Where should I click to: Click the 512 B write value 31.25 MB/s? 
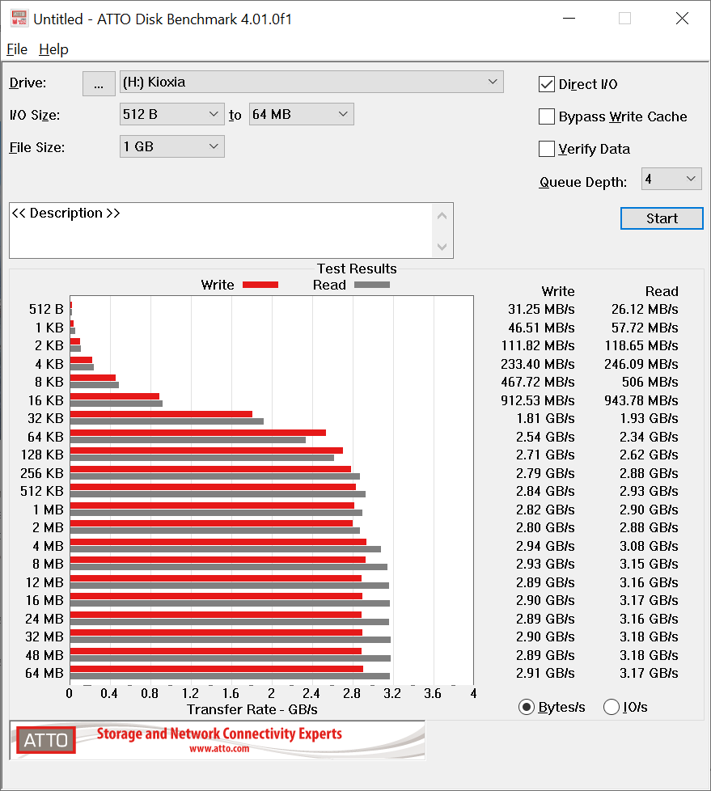click(541, 309)
